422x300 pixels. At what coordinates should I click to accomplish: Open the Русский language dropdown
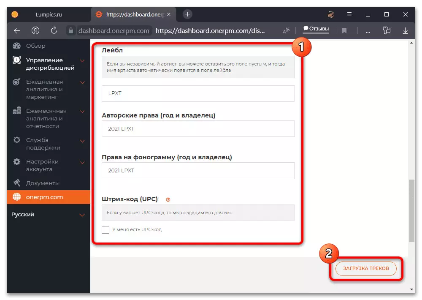pyautogui.click(x=49, y=215)
